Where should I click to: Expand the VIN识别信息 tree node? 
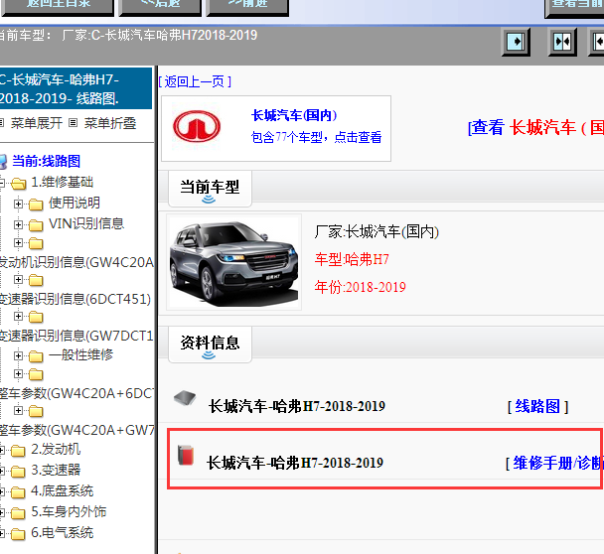[18, 224]
